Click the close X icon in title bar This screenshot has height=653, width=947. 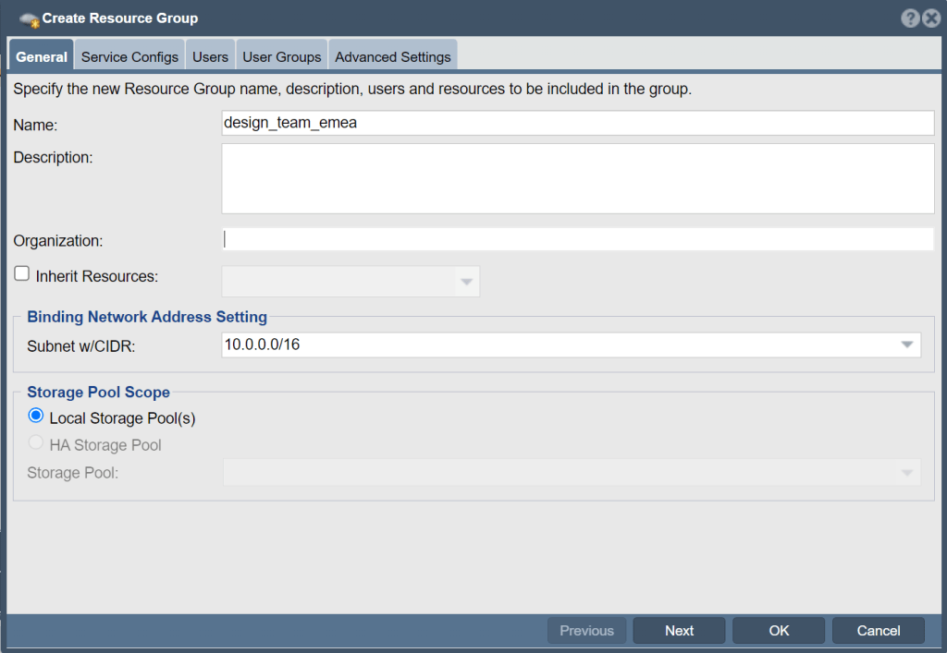point(930,18)
